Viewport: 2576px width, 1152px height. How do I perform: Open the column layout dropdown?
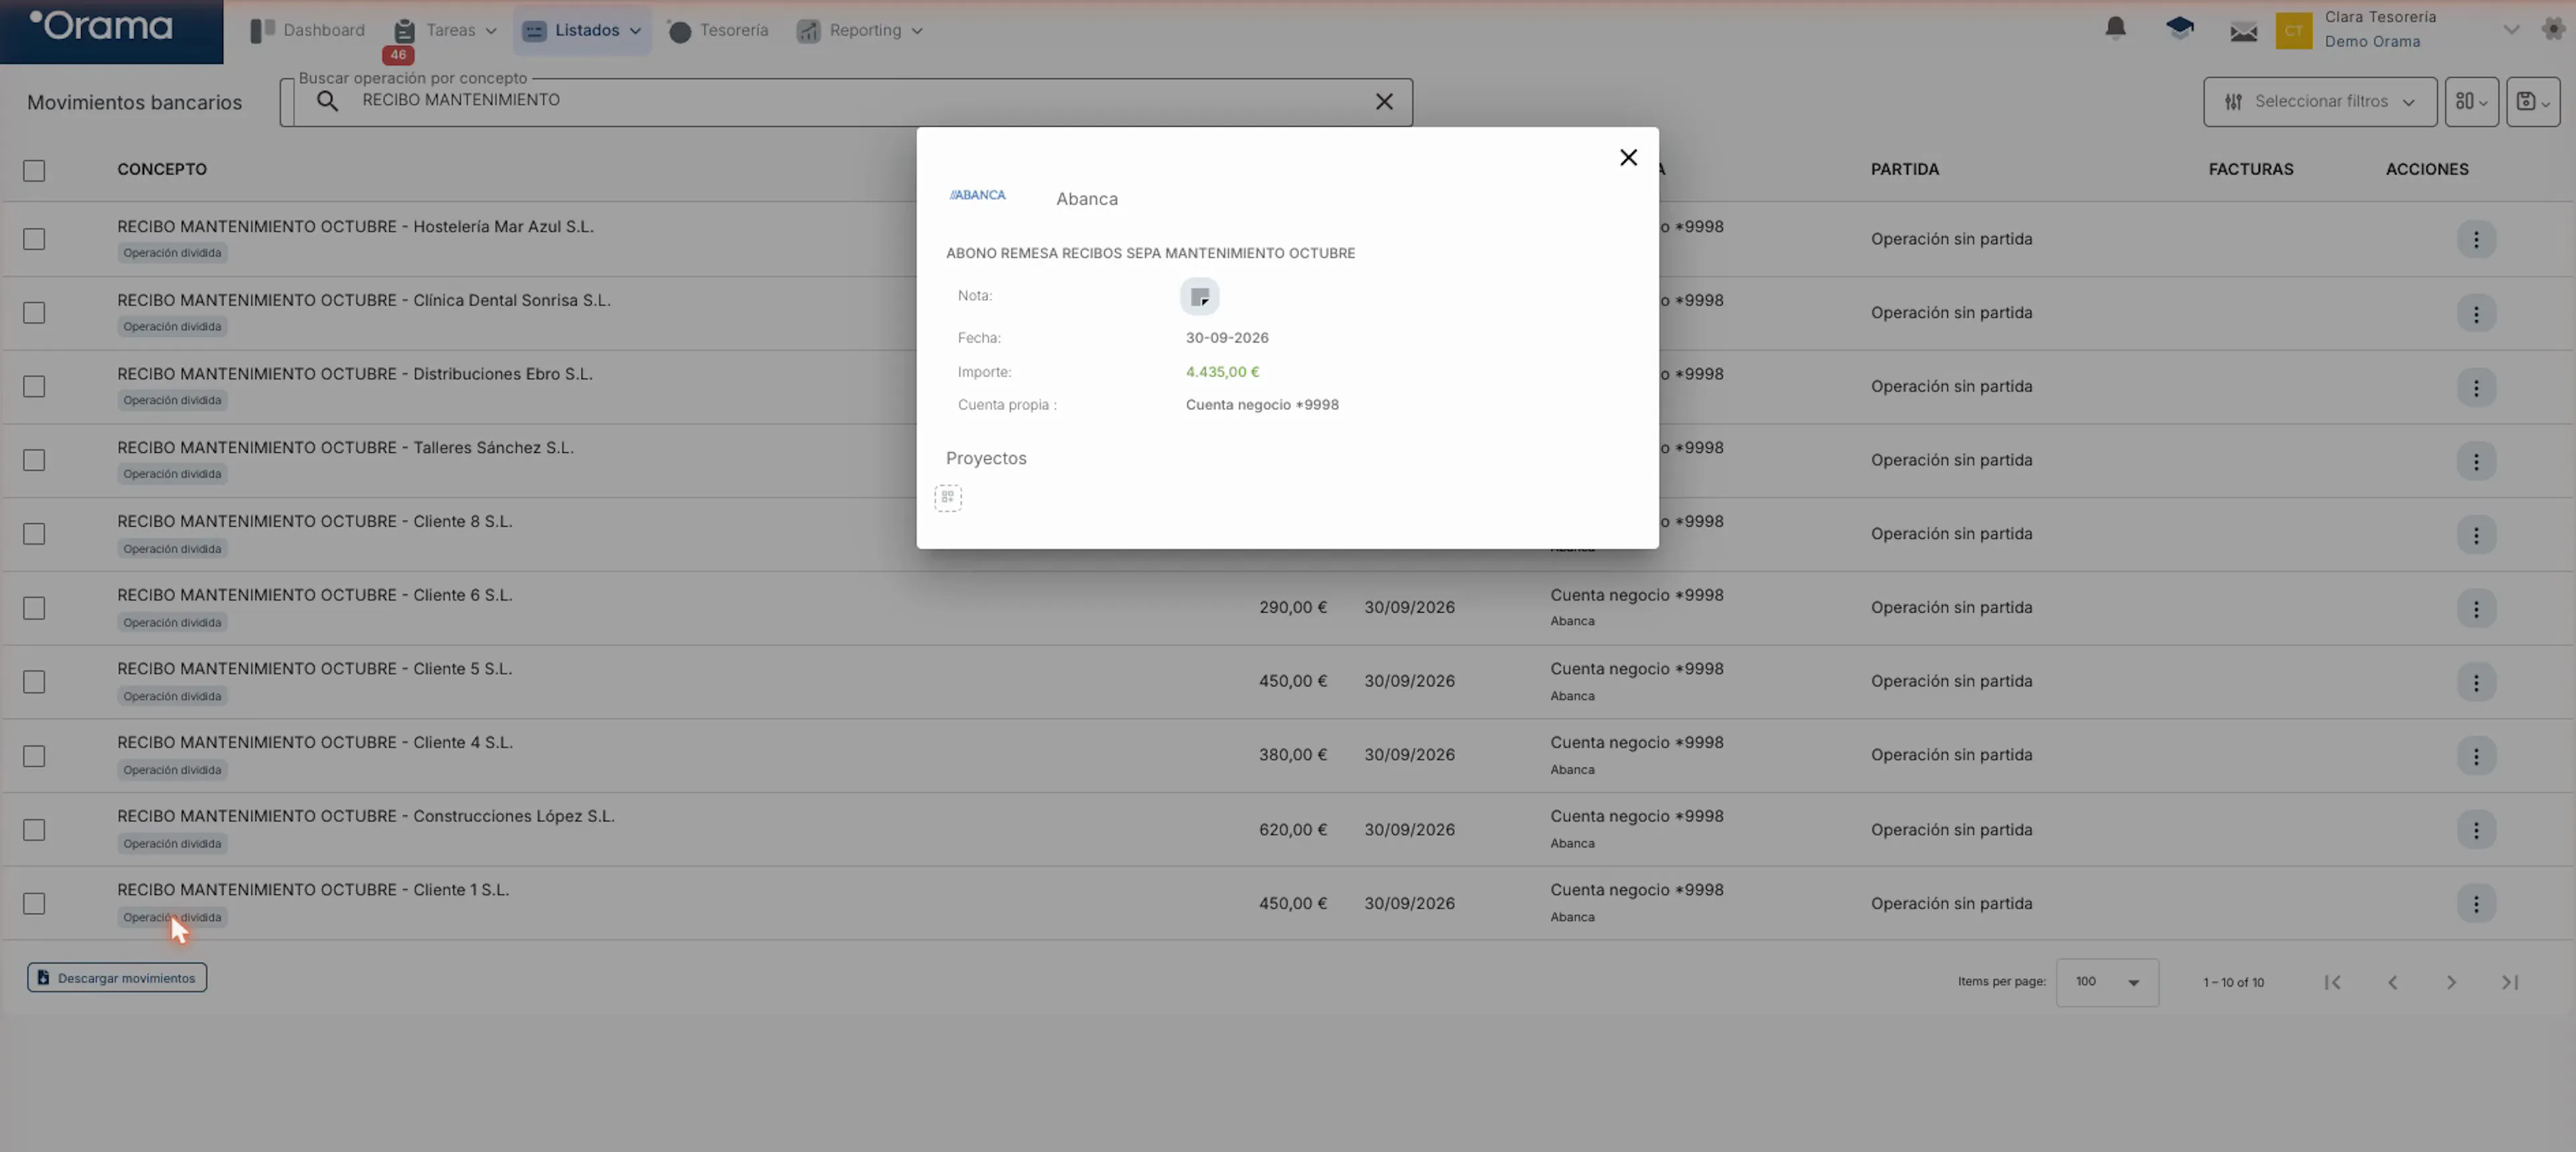[x=2471, y=101]
